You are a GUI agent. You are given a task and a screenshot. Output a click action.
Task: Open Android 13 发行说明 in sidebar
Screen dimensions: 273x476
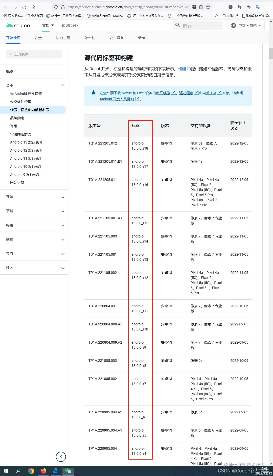coord(26,142)
